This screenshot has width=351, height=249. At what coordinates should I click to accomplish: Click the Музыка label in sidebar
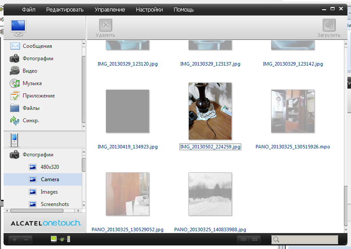[32, 83]
